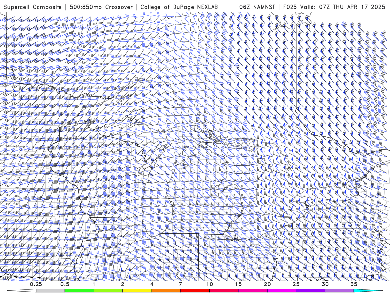Pick the crimson 10–15 legend segment

224,291
